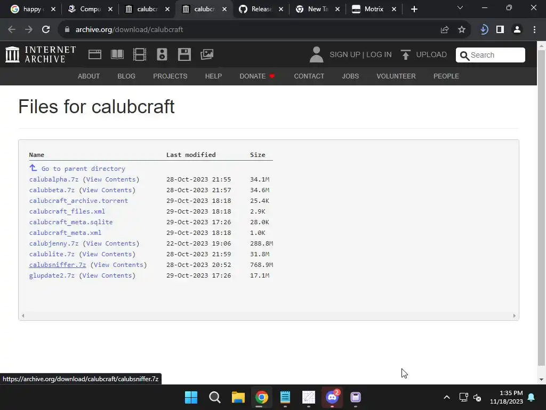Download calubsniffer.7z file
This screenshot has height=410, width=546.
click(x=58, y=265)
